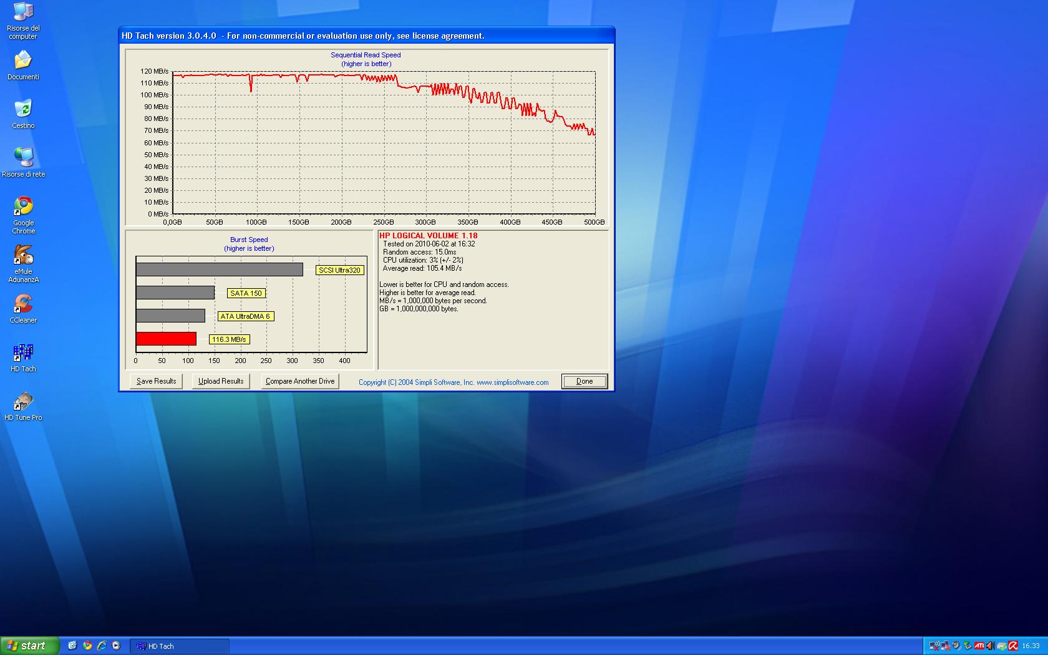Open the ATI tray icon
1048x655 pixels.
point(979,646)
